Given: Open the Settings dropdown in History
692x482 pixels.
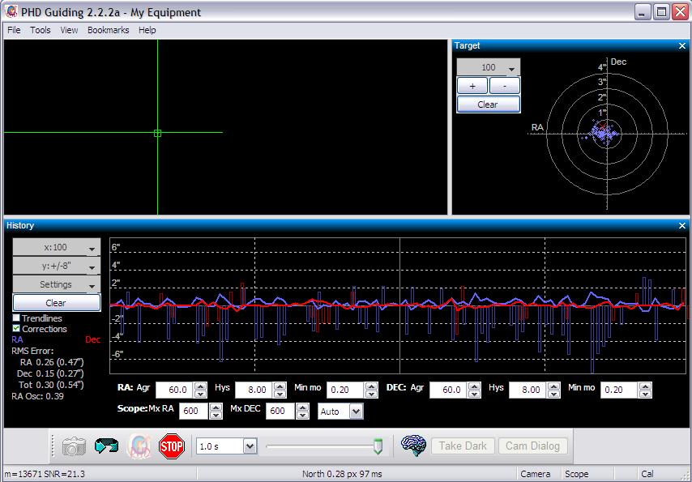Looking at the screenshot, I should (57, 284).
